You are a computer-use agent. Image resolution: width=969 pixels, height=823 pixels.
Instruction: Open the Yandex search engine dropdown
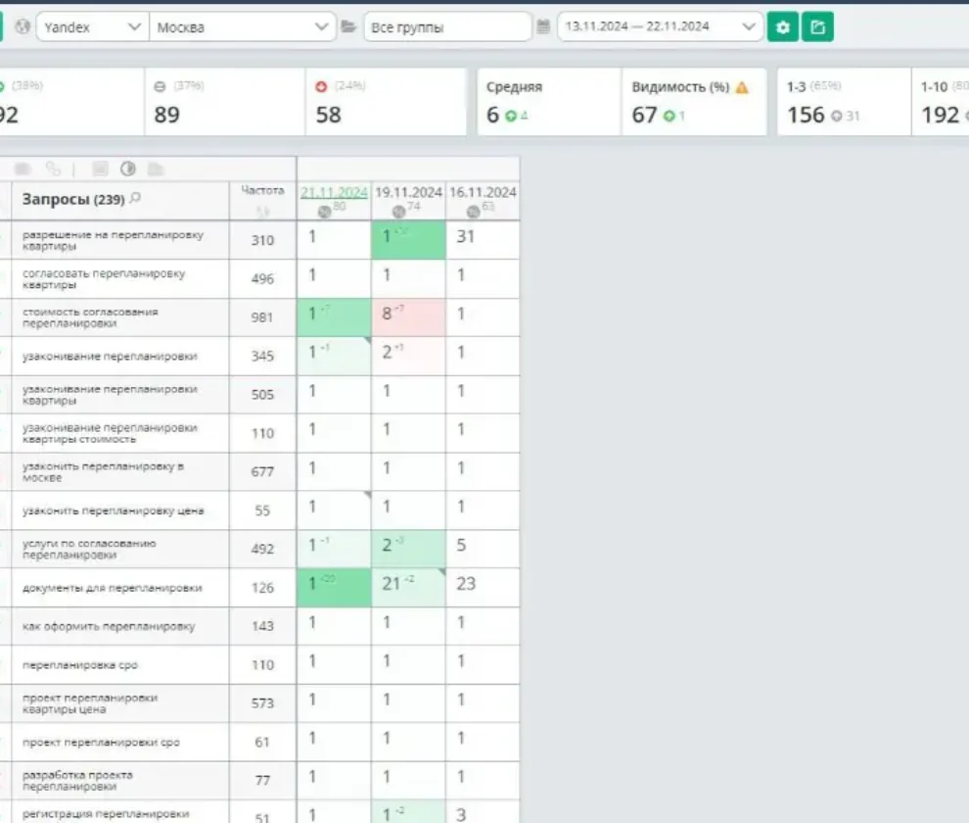(93, 27)
